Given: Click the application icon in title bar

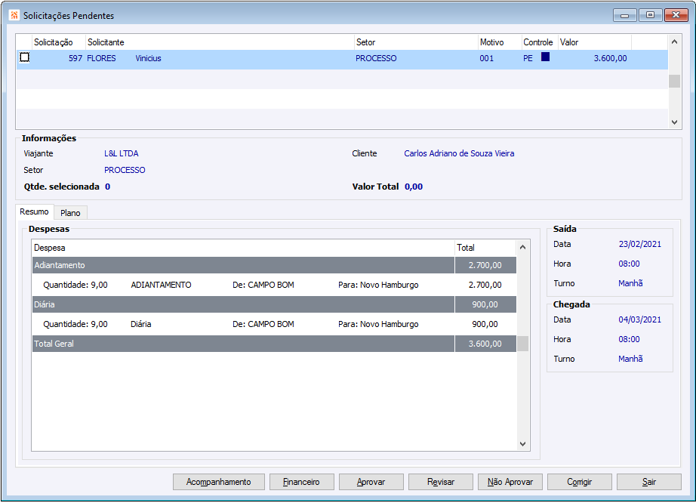Looking at the screenshot, I should pos(14,15).
